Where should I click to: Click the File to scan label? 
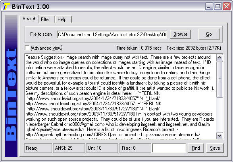(41, 34)
